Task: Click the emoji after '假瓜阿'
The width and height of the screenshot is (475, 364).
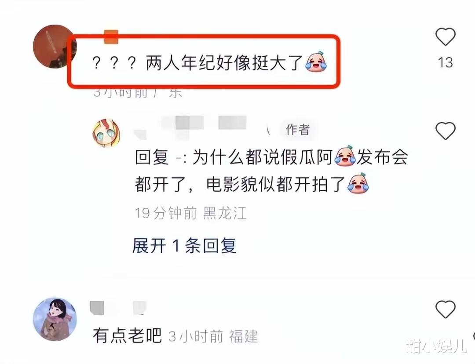Action: 345,156
